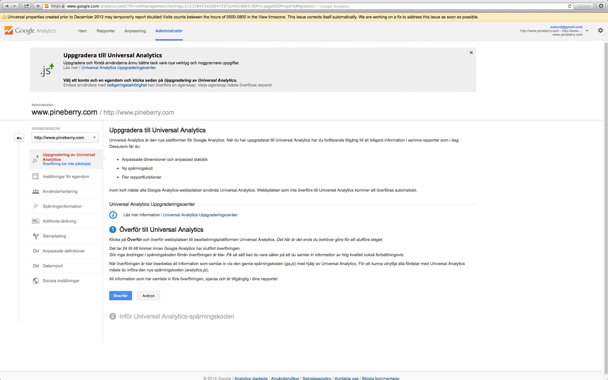Click the Google Analytics logo
The image size is (608, 380).
click(30, 31)
